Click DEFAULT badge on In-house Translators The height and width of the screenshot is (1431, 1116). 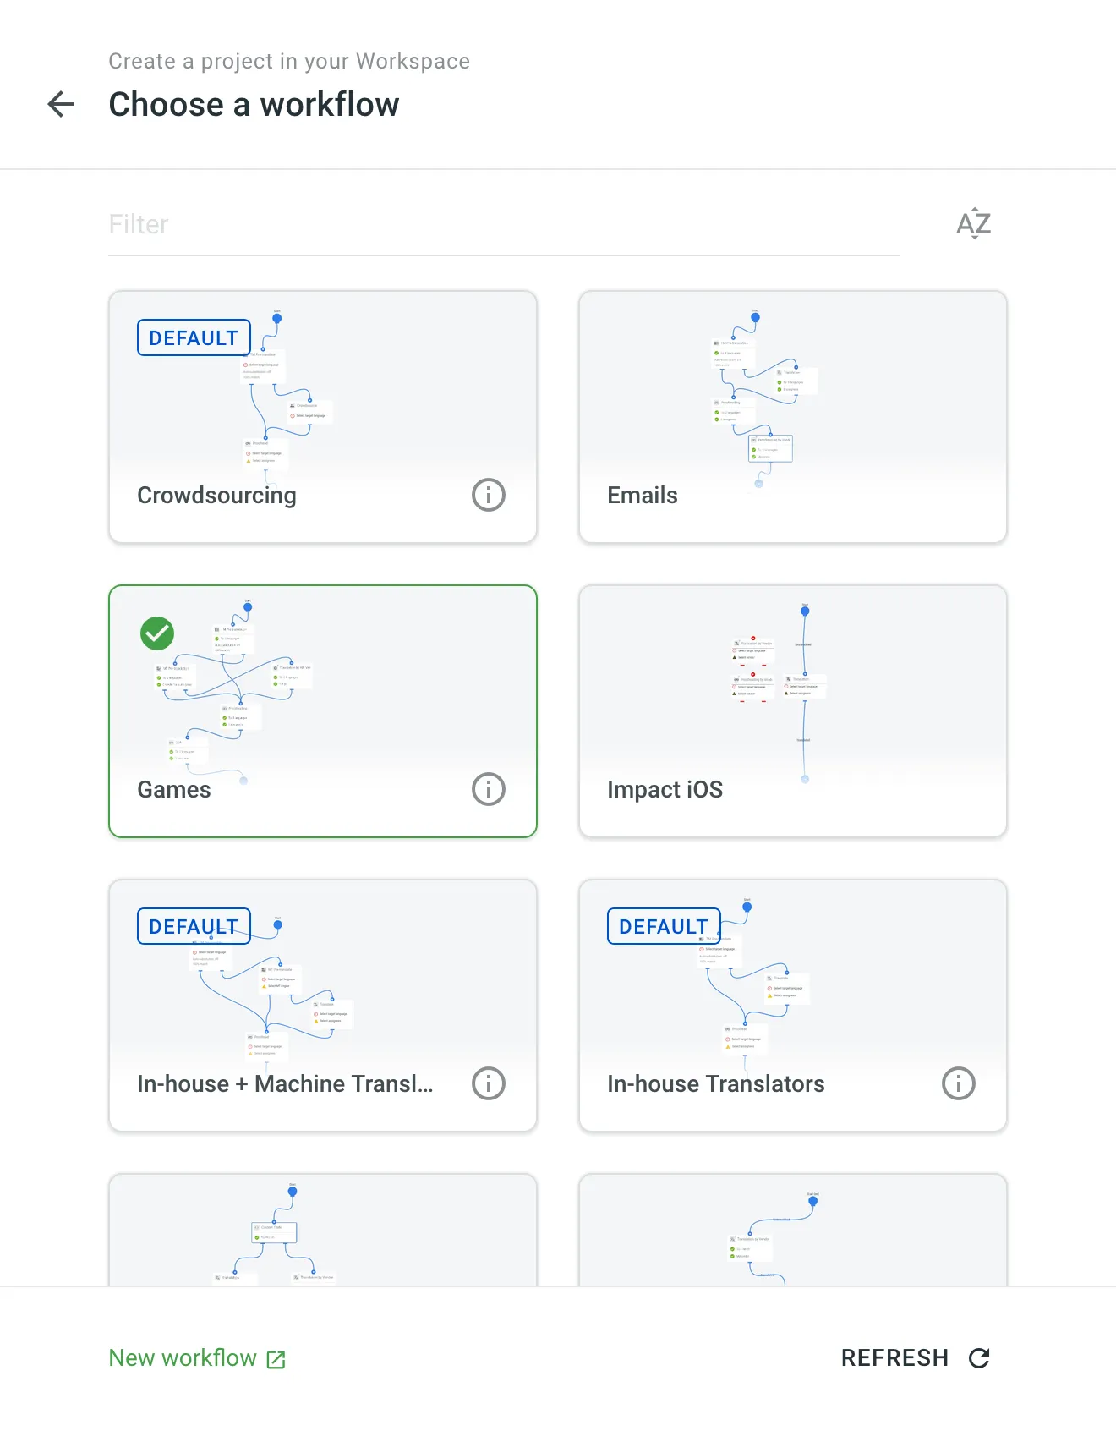[663, 926]
